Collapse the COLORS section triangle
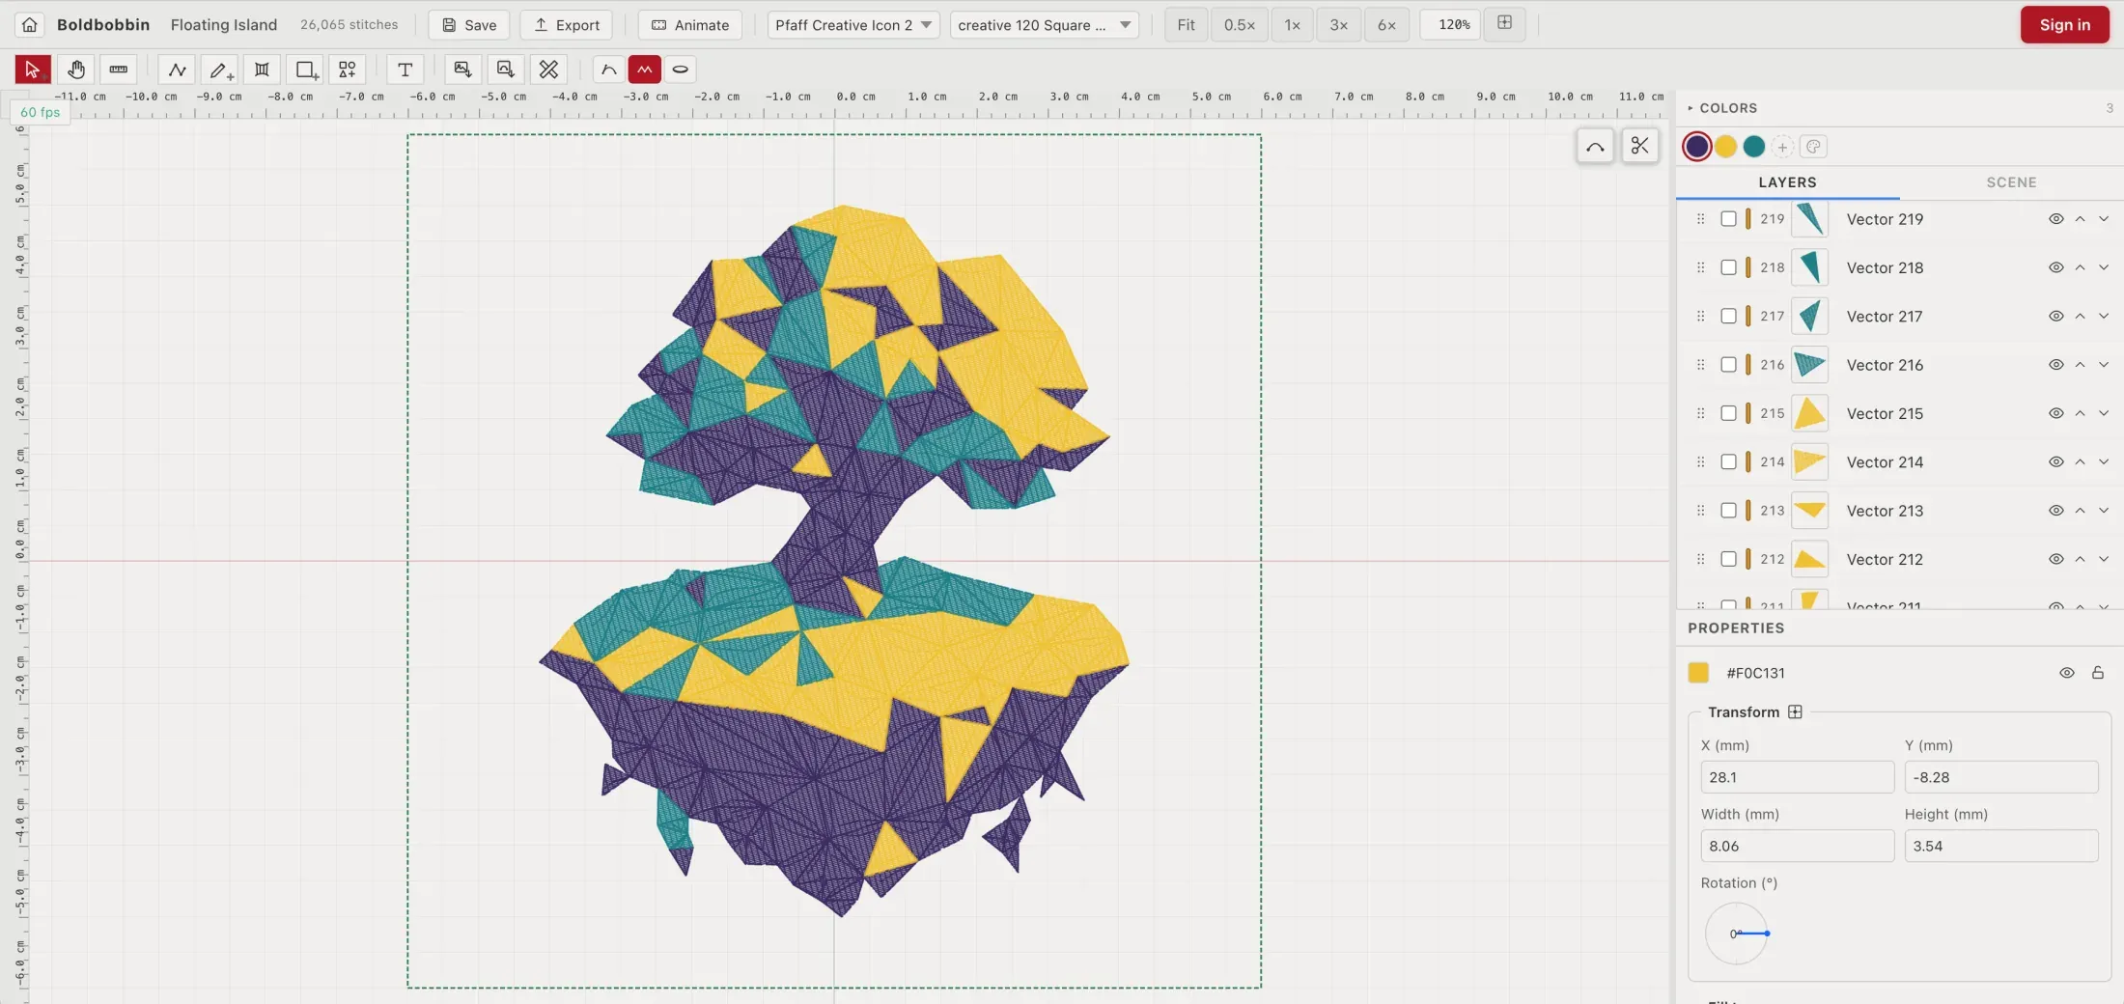 [x=1691, y=108]
